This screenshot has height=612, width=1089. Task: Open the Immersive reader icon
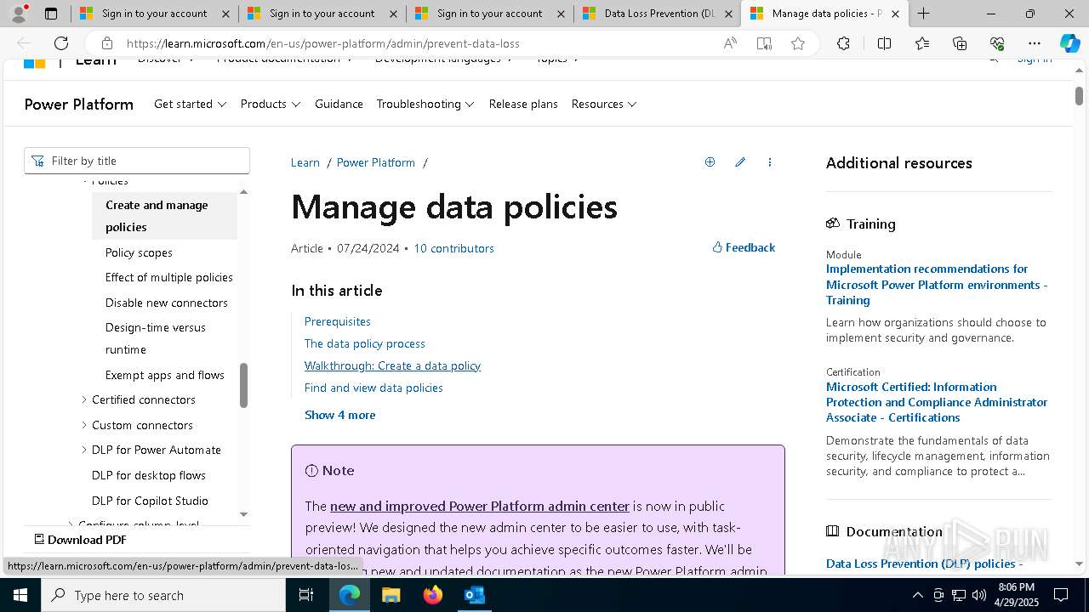(764, 43)
